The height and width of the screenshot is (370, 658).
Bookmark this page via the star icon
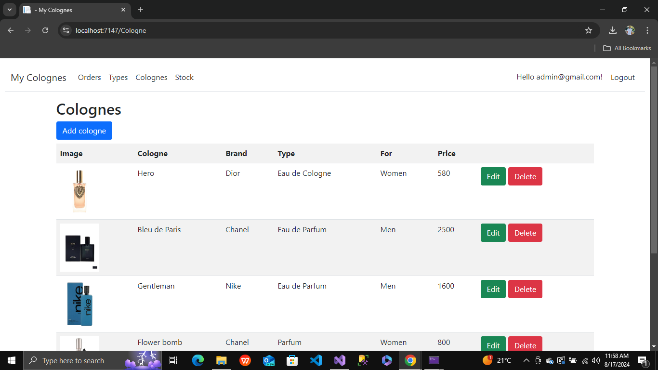tap(589, 30)
